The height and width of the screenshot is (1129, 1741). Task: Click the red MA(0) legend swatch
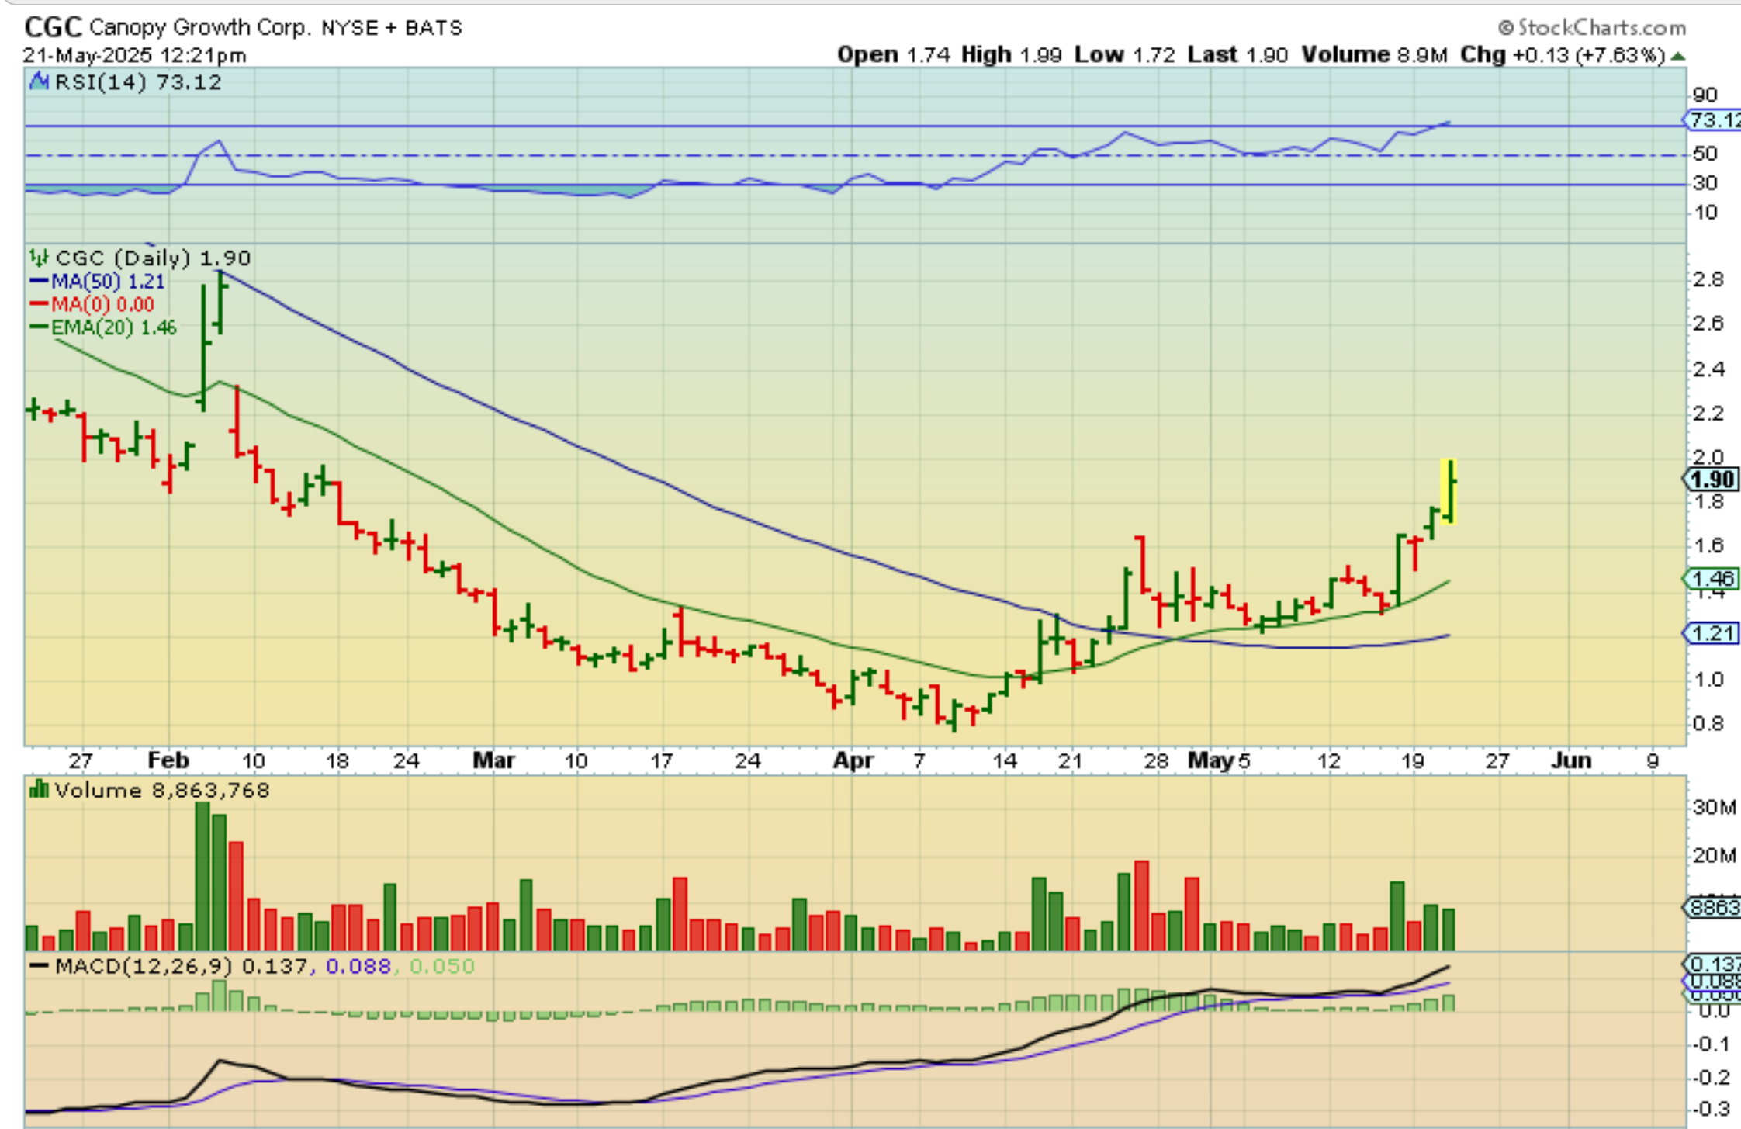(39, 304)
